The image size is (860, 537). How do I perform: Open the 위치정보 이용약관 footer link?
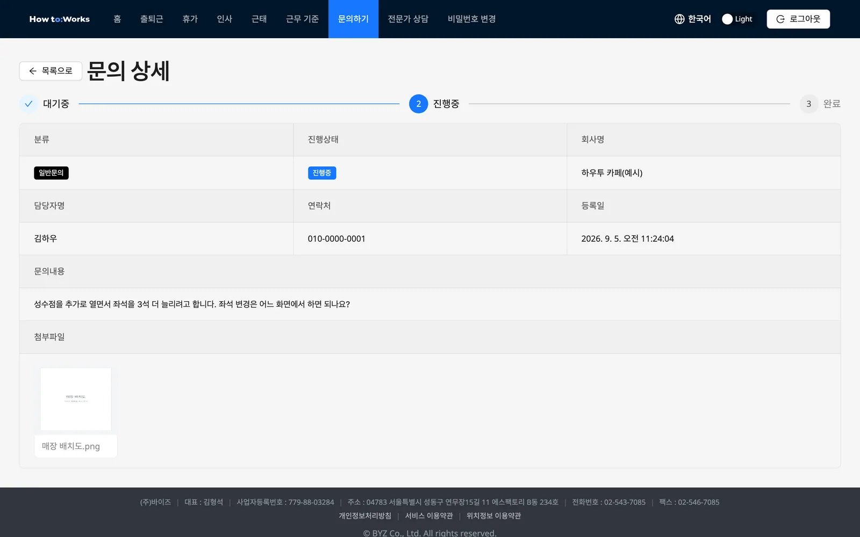click(493, 516)
